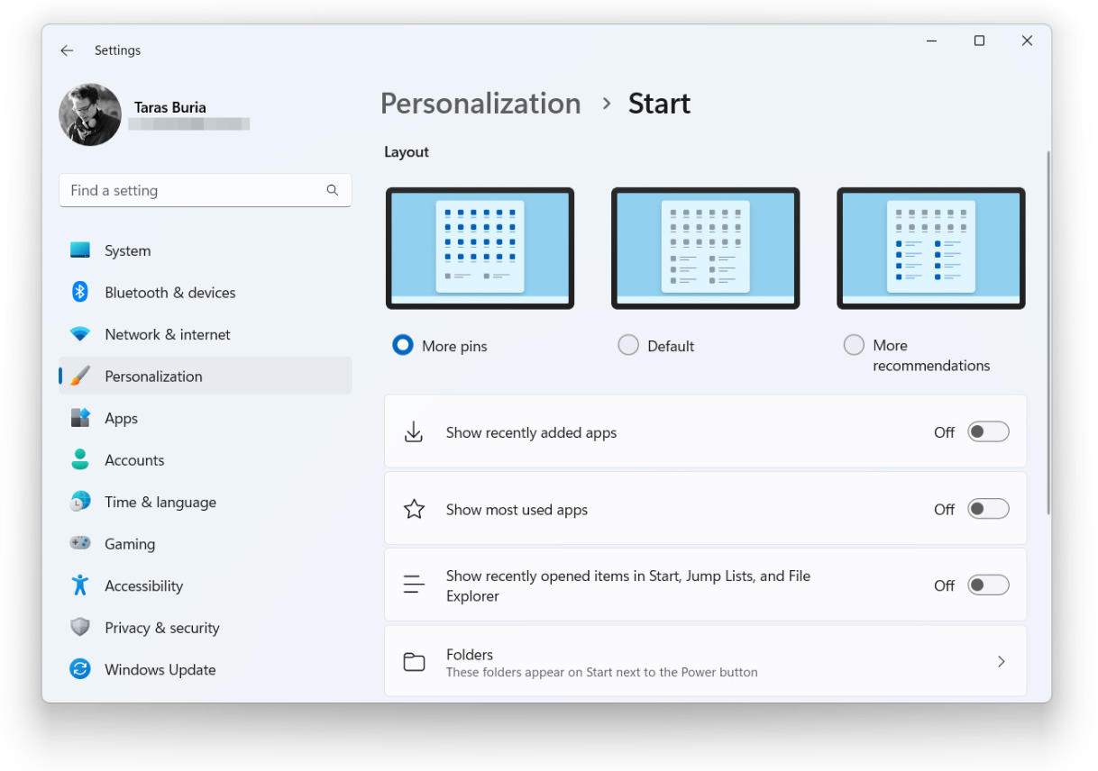Go back with the back arrow
This screenshot has width=1098, height=771.
pos(67,50)
